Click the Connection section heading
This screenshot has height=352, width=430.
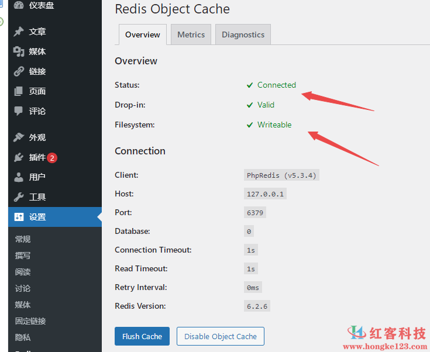[140, 151]
